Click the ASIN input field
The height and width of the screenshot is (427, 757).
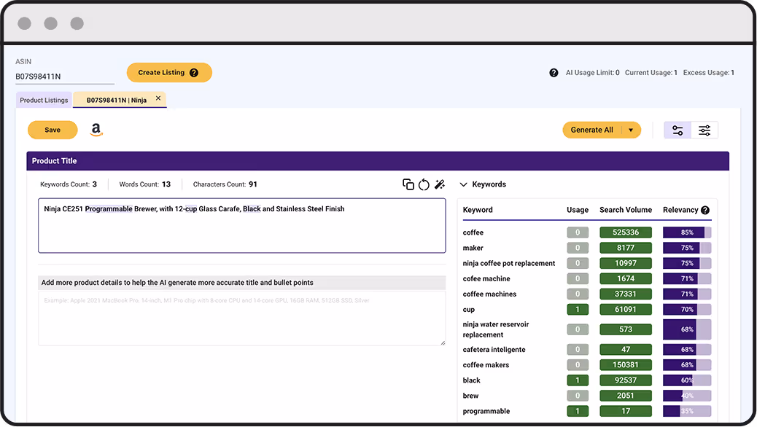(x=65, y=77)
